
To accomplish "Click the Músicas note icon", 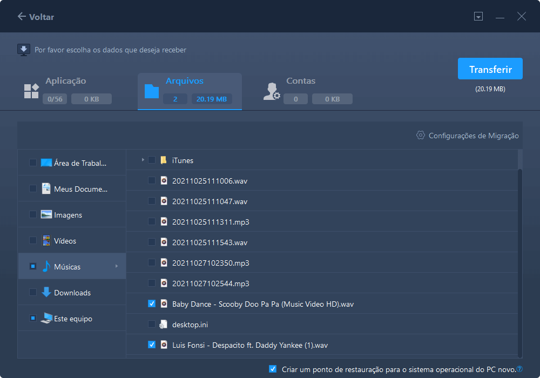I will [x=46, y=266].
